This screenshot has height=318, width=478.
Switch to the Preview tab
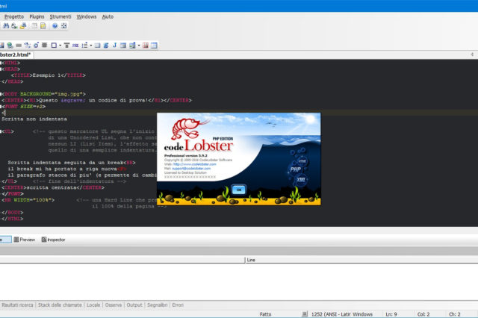[x=25, y=240]
